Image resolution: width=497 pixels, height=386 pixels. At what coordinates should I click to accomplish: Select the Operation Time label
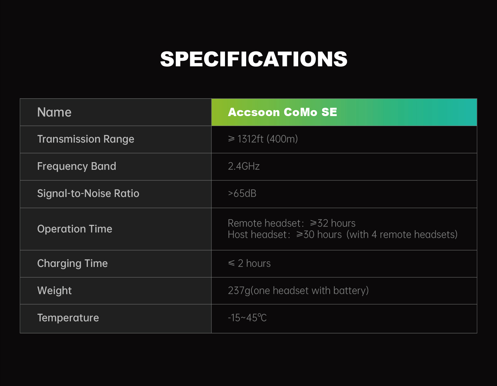coord(75,229)
